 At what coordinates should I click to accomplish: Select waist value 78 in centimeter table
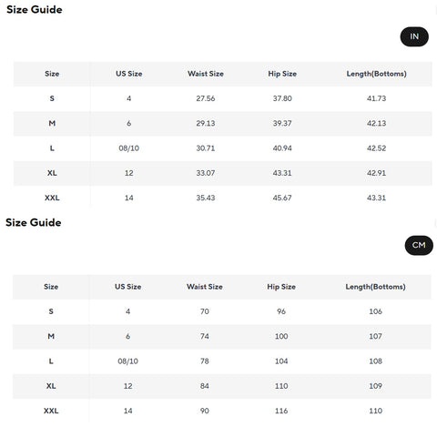click(x=205, y=361)
